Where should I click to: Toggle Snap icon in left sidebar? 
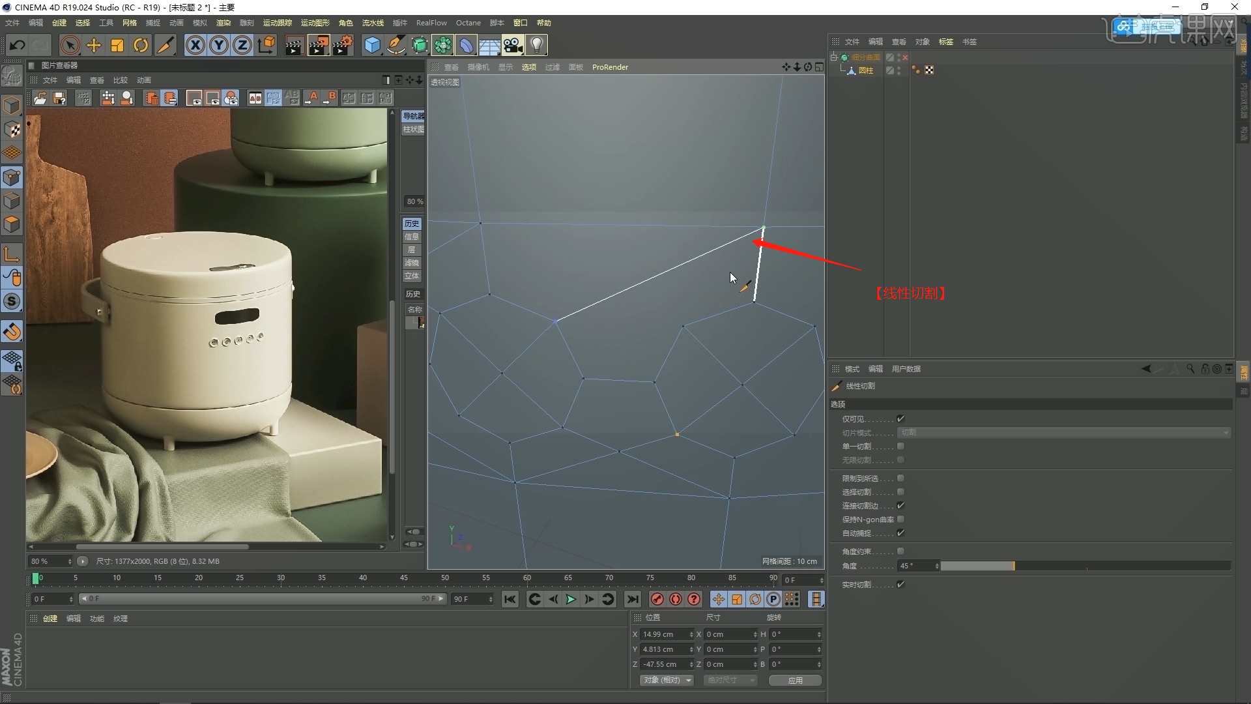coord(12,301)
